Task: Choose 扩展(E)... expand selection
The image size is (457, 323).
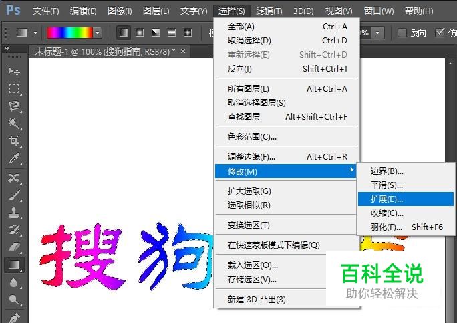Action: tap(406, 199)
